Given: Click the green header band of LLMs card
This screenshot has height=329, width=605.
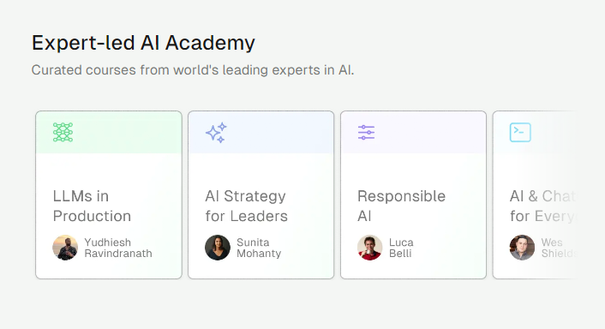Looking at the screenshot, I should [109, 132].
